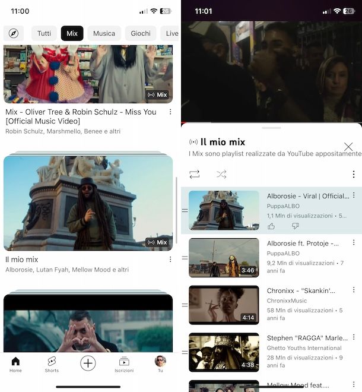Viewport: 362px width, 392px height.
Task: Click 'Alborosie ft. Protoje -...' title text
Action: [x=303, y=244]
